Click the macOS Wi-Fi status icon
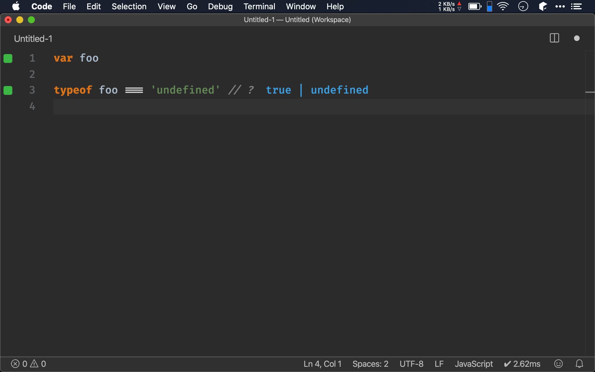The height and width of the screenshot is (372, 595). [x=503, y=6]
